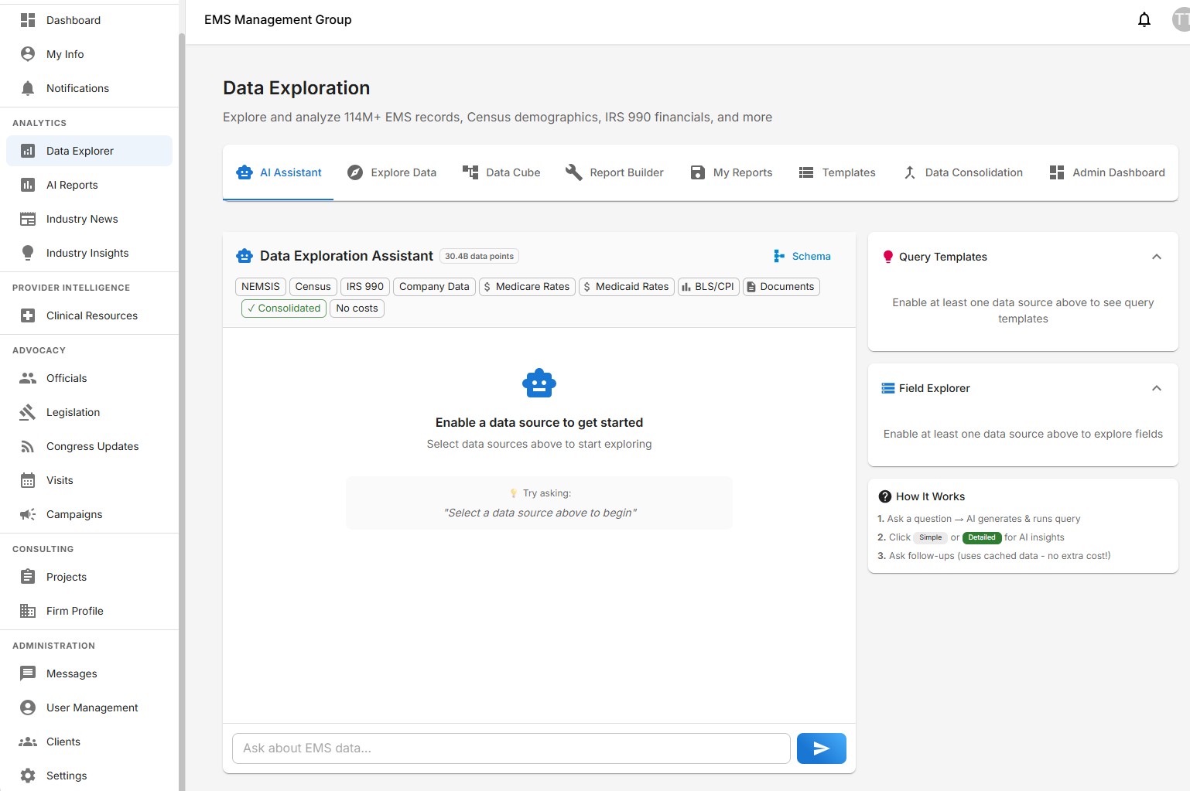Toggle the No costs chip
1190x791 pixels.
pyautogui.click(x=357, y=309)
